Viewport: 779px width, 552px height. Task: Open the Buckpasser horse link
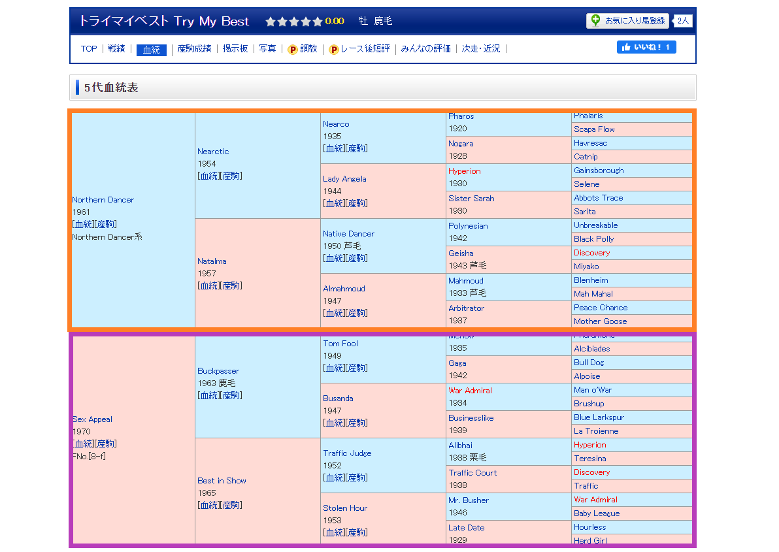point(218,371)
